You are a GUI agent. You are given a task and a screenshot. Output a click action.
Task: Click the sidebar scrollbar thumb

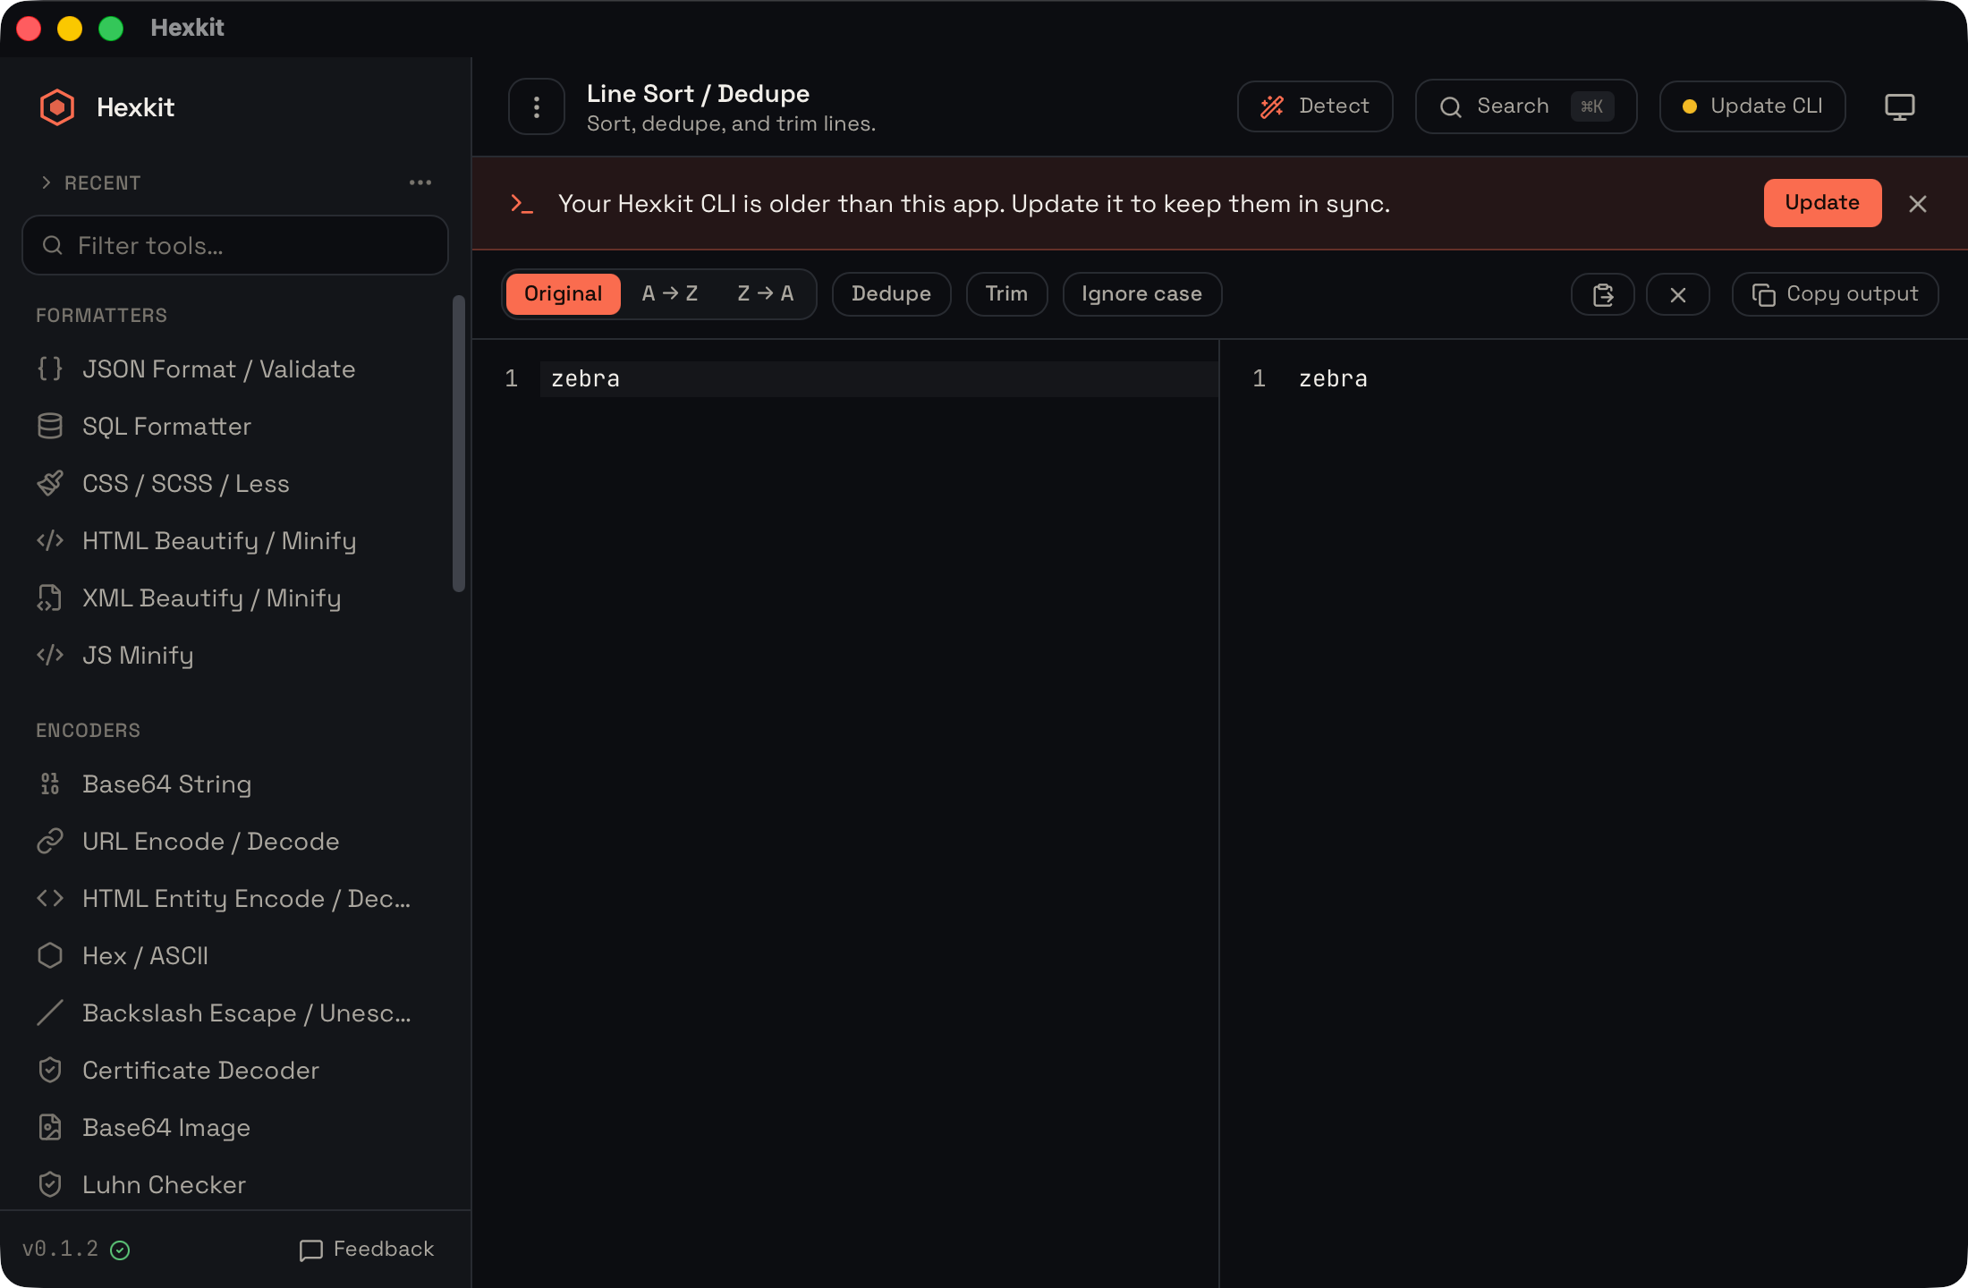click(x=460, y=444)
